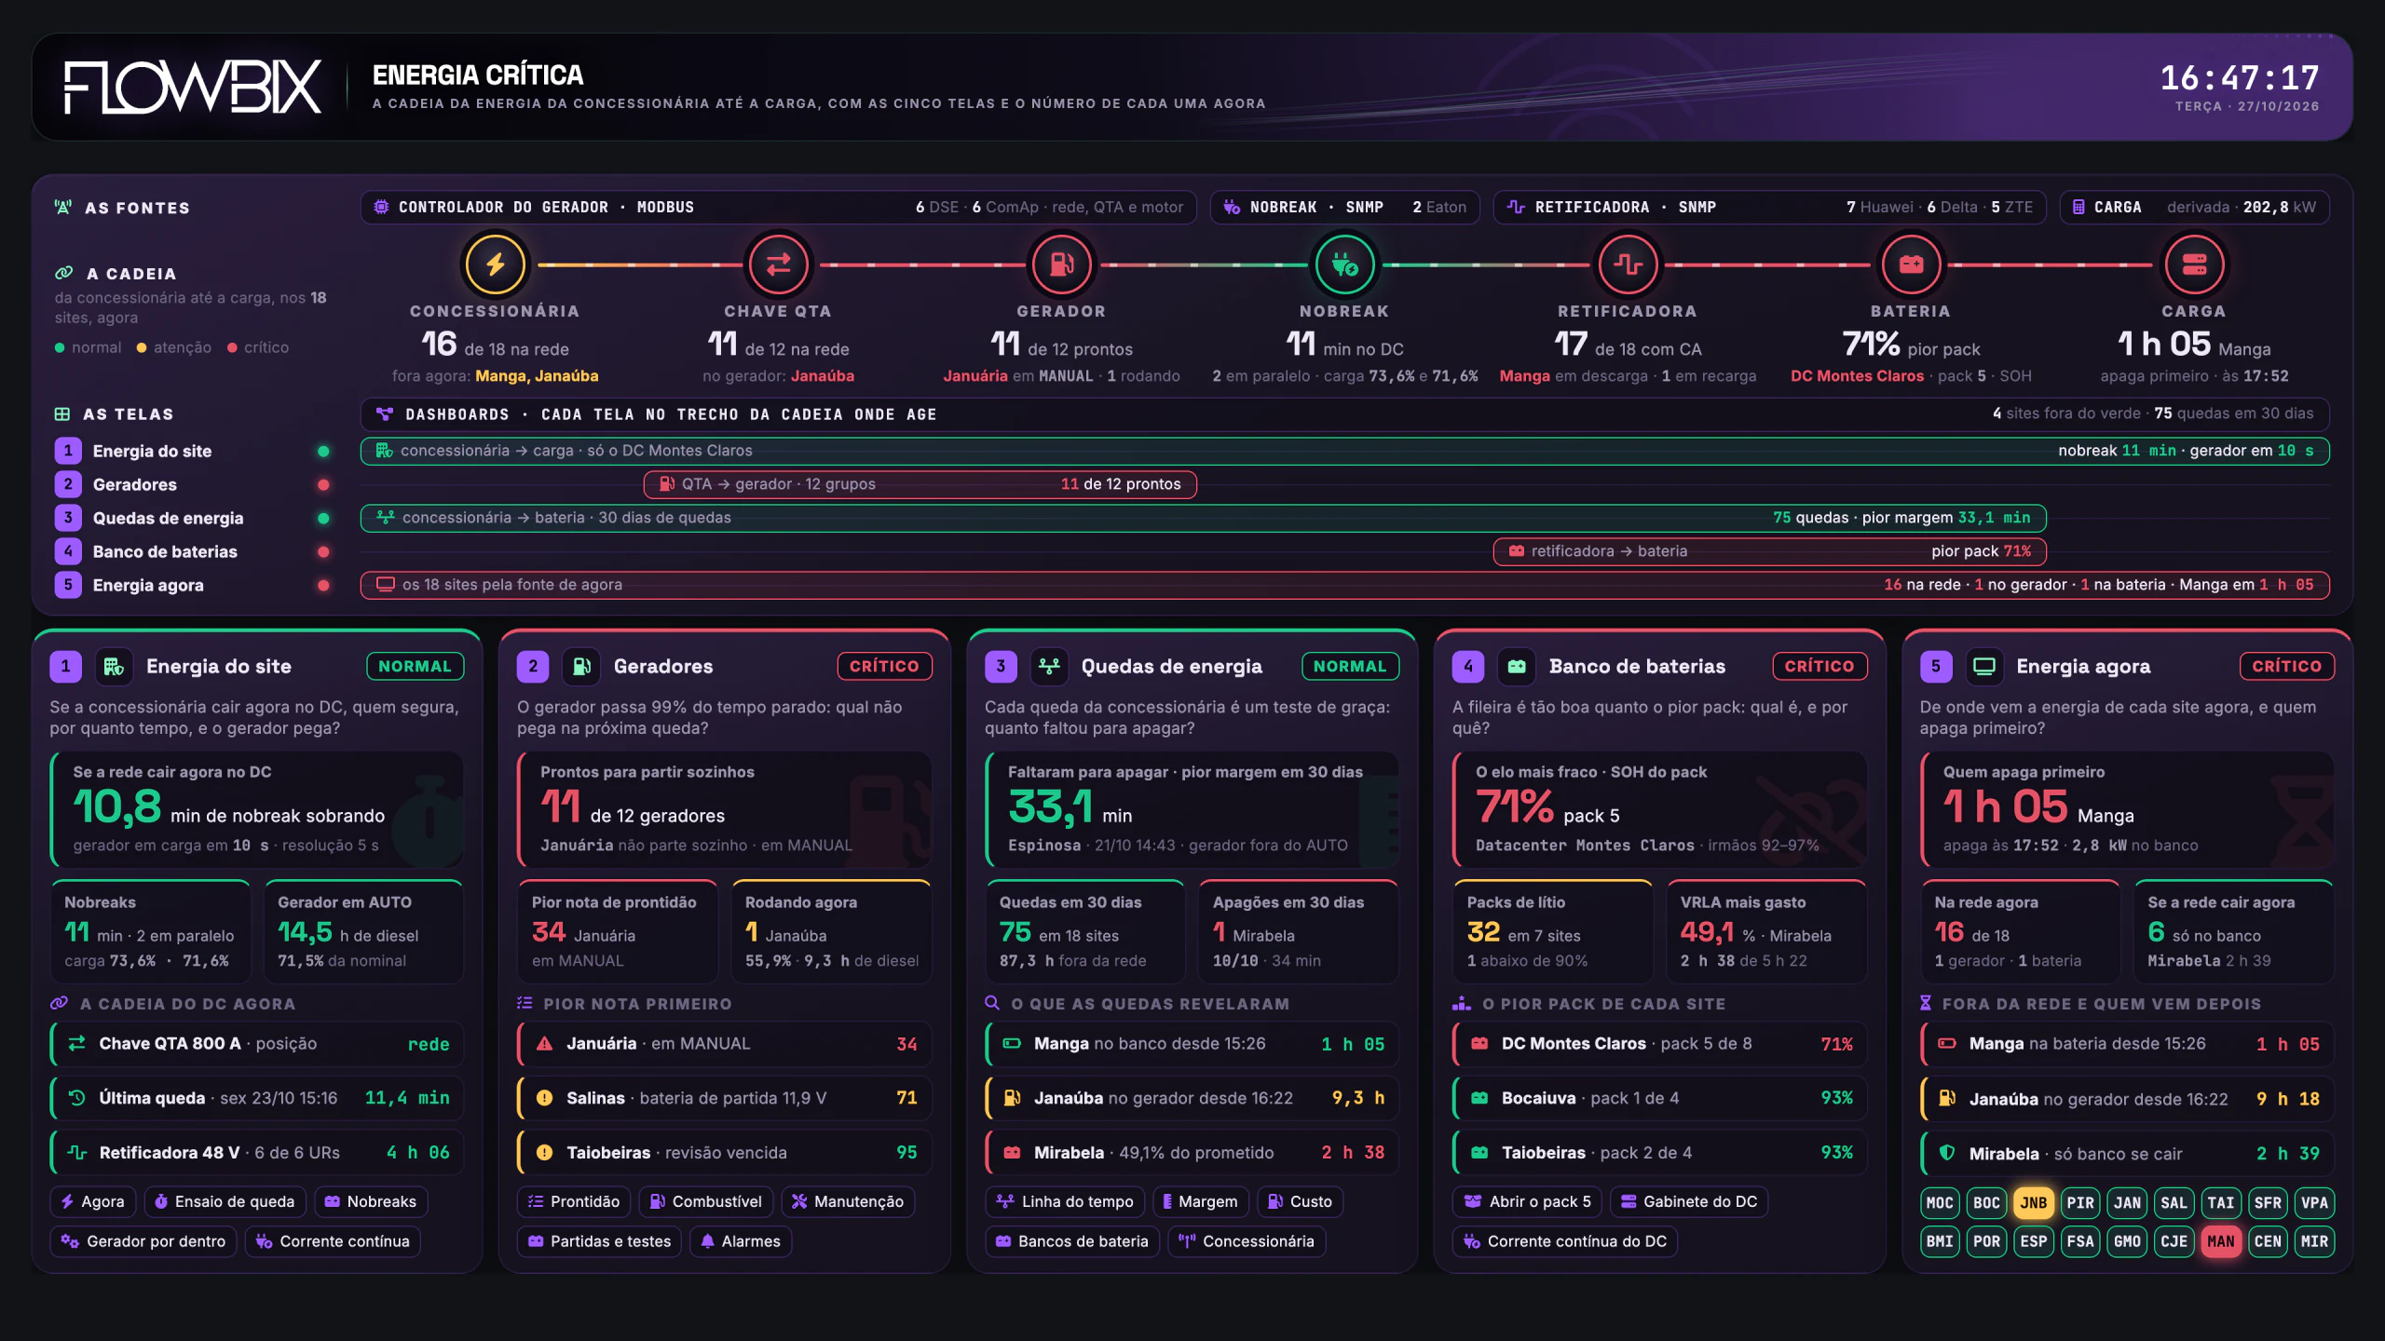Click the warning triangle icon beside Januária
This screenshot has height=1341, width=2385.
(545, 1044)
